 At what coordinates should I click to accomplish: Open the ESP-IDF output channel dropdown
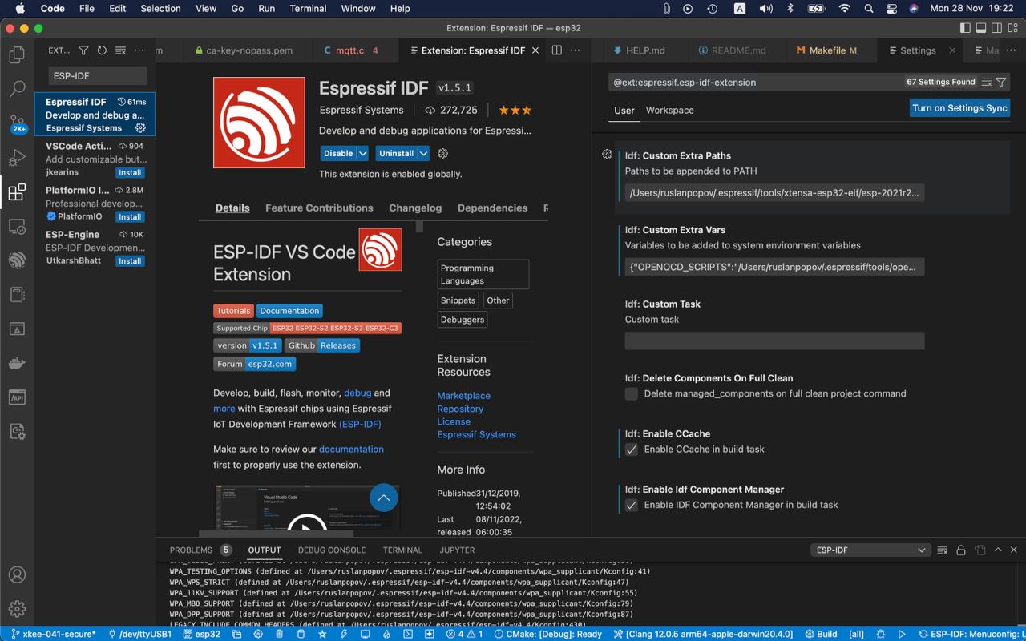coord(870,550)
